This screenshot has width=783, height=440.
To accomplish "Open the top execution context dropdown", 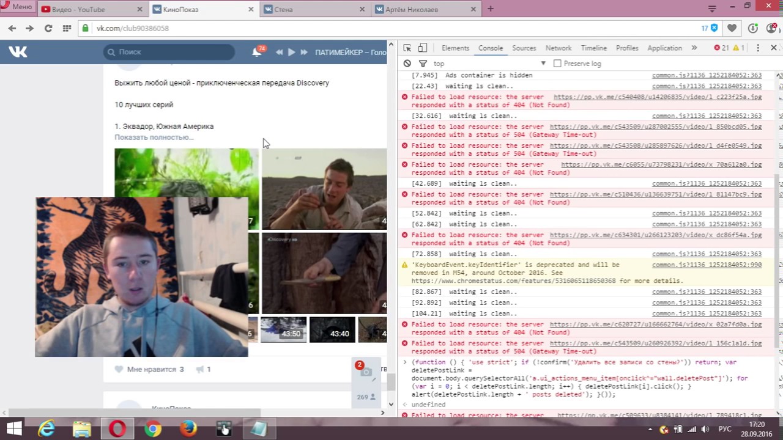I will [x=489, y=64].
